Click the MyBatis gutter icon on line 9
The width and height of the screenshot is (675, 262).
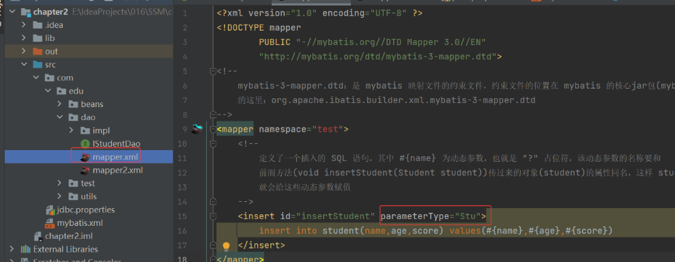(x=197, y=129)
